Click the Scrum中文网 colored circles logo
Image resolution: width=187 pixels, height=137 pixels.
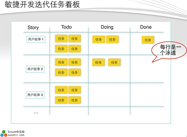tap(4, 133)
